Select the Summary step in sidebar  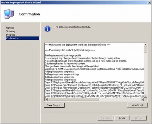11,31
